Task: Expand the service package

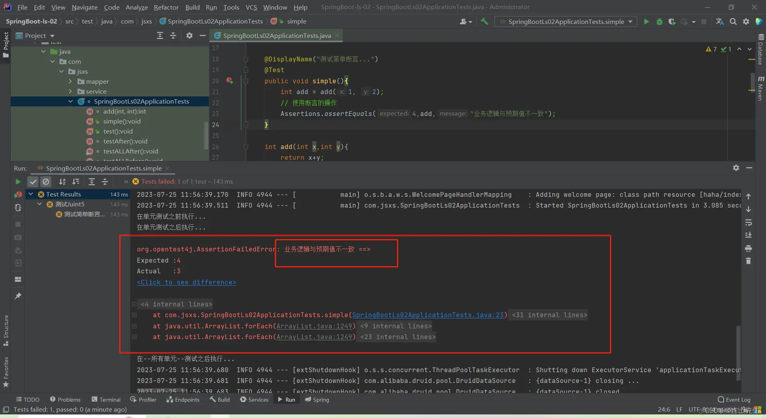Action: point(71,91)
